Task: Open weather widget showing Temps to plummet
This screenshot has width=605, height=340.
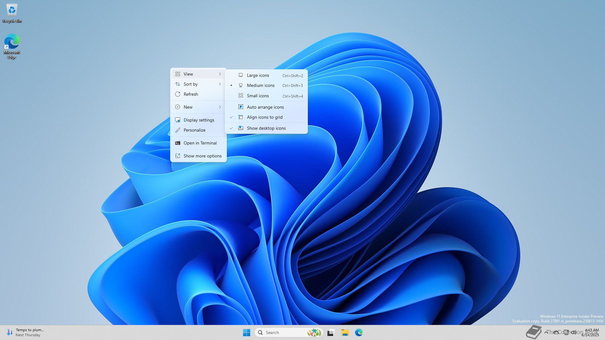Action: [x=25, y=332]
